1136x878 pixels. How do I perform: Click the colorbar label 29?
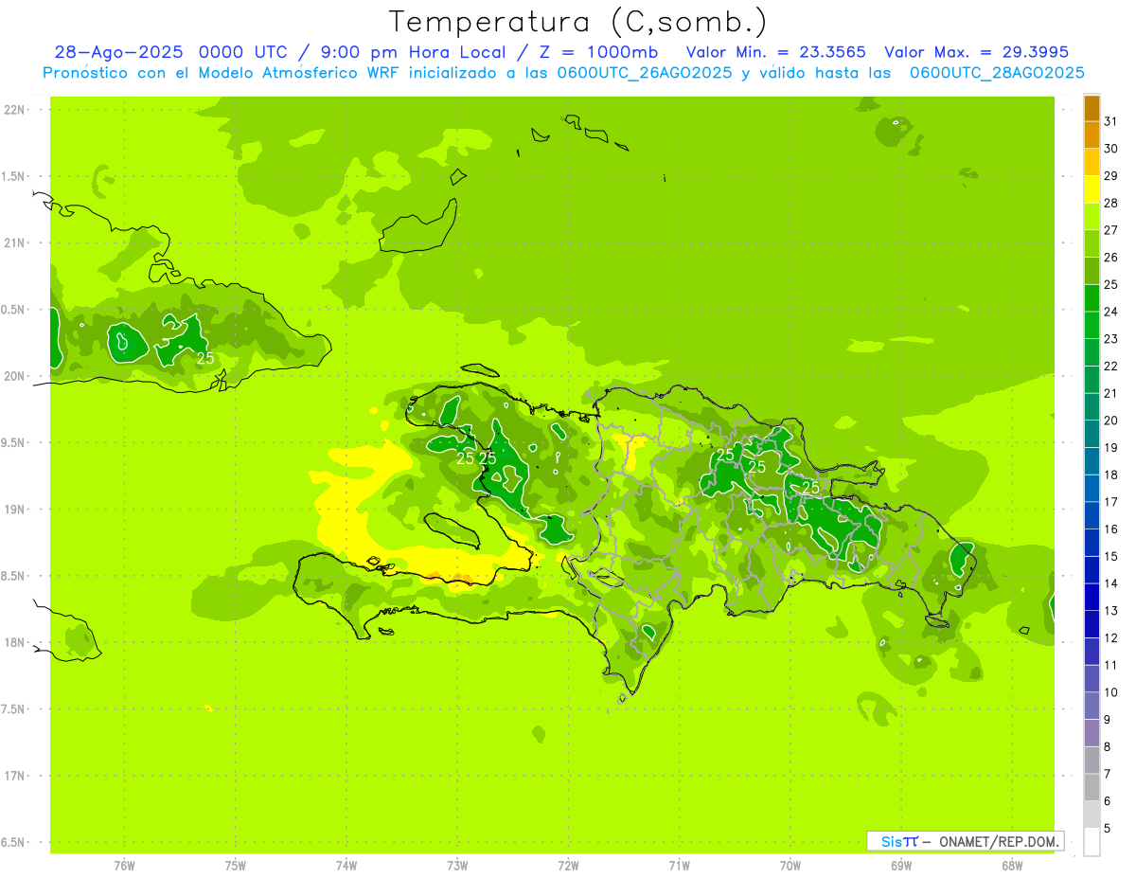pyautogui.click(x=1111, y=176)
